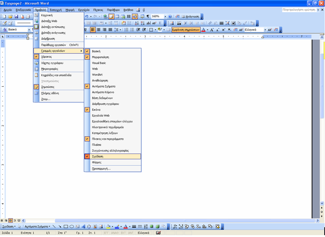Screen dimensions: 325x237
Task: Open the Αρχείο menu
Action: click(x=8, y=10)
